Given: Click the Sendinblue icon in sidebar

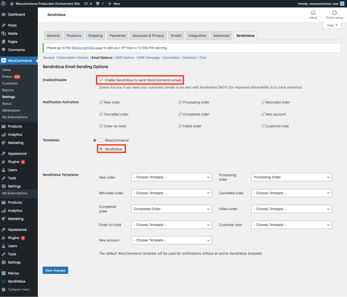Looking at the screenshot, I should coord(3,281).
